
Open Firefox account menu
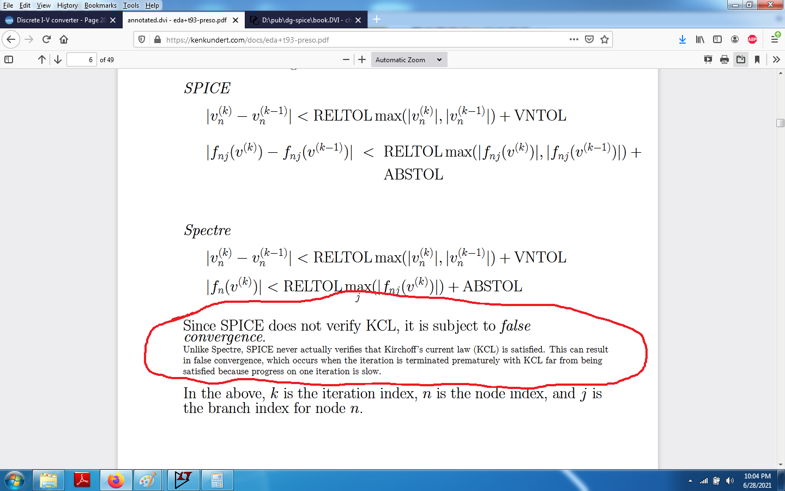tap(735, 39)
